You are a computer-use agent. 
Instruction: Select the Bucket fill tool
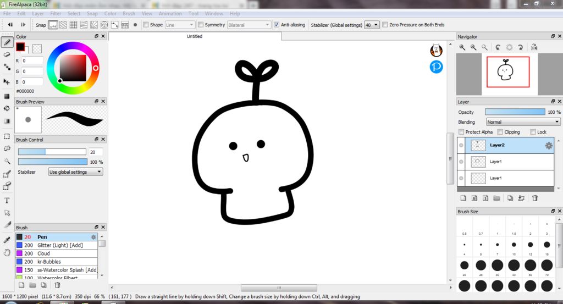tap(7, 108)
